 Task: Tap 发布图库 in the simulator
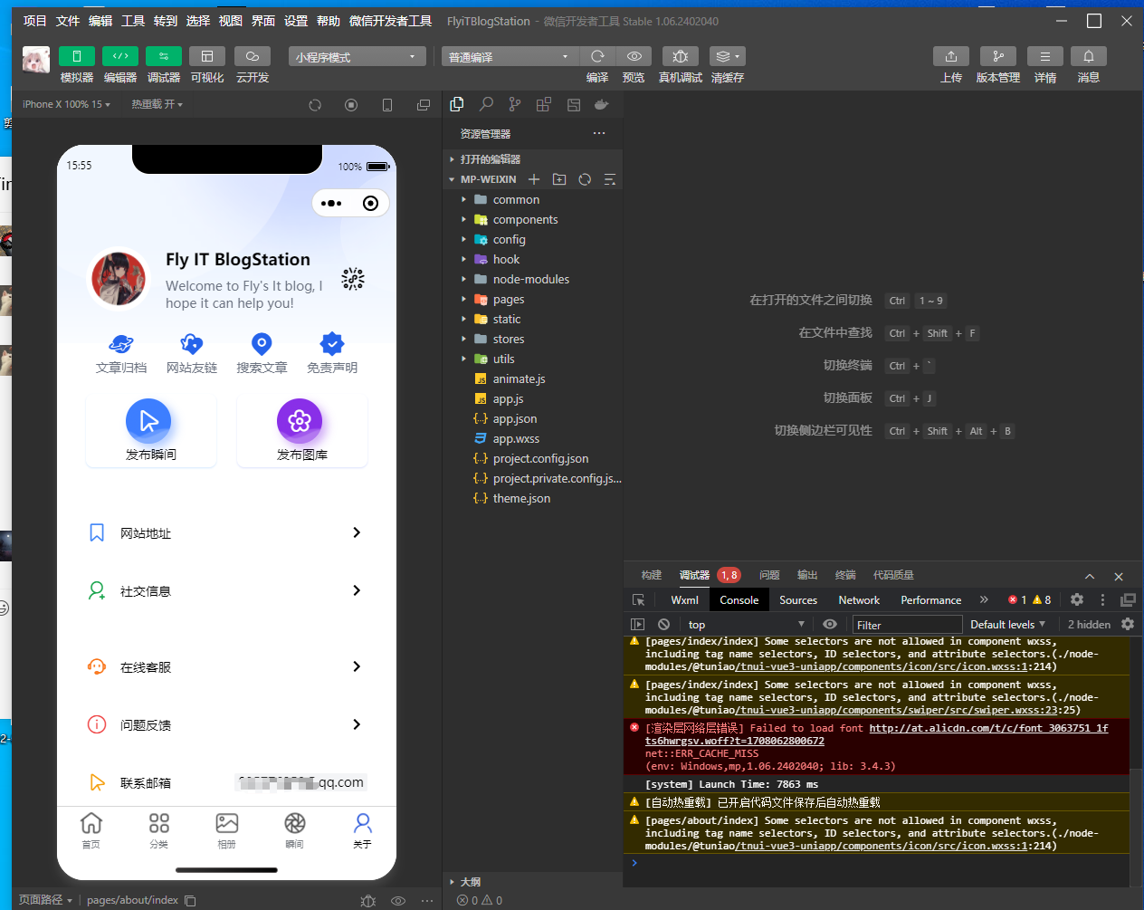tap(301, 431)
